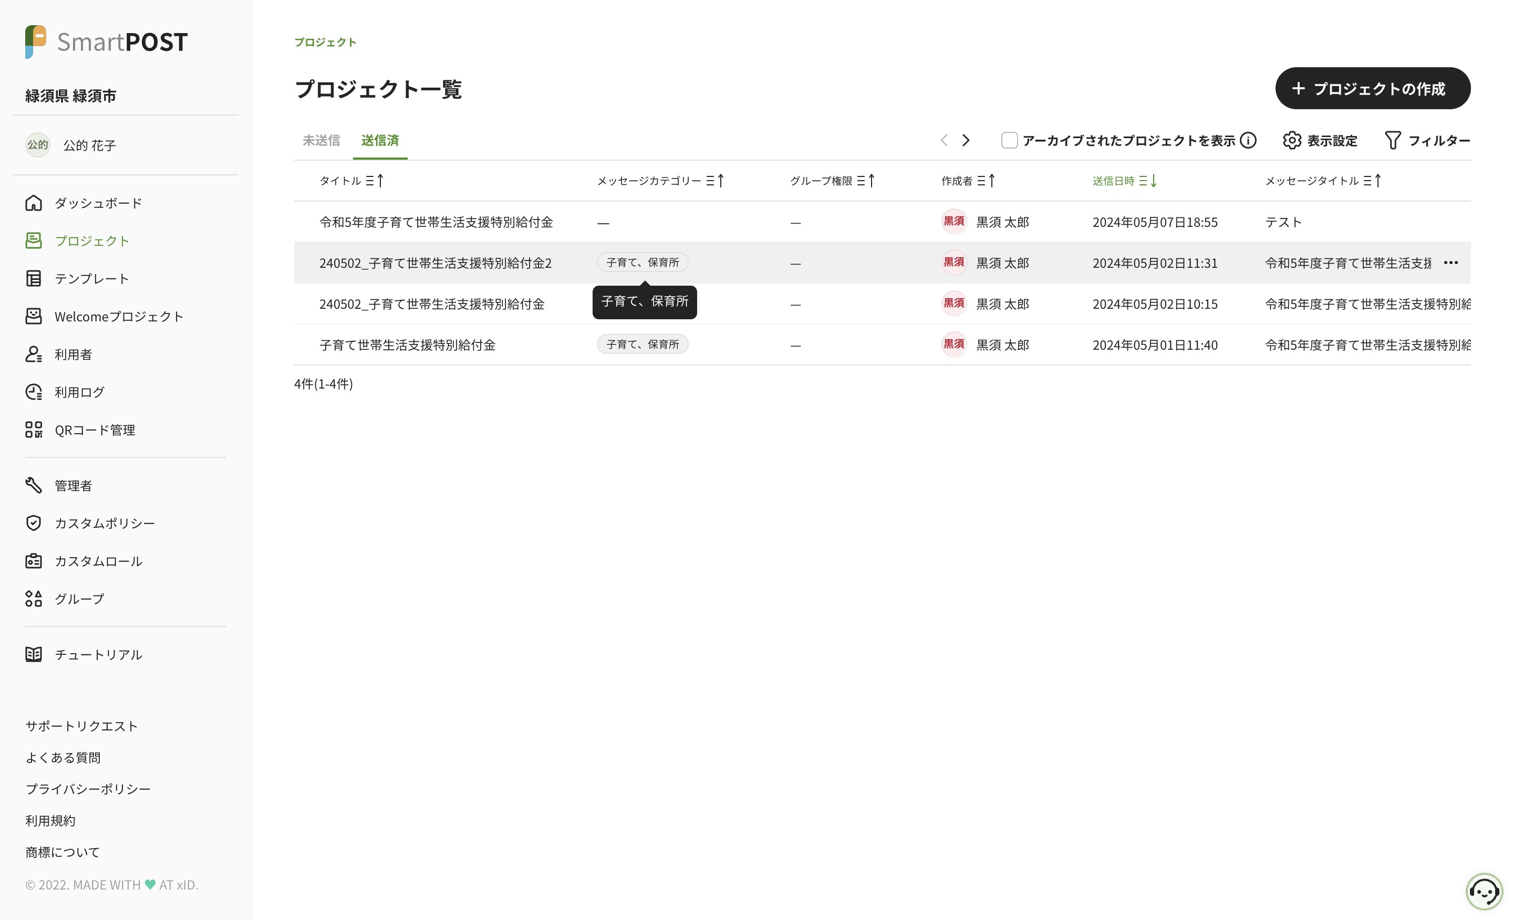Switch to the 未送信 tab

(321, 141)
